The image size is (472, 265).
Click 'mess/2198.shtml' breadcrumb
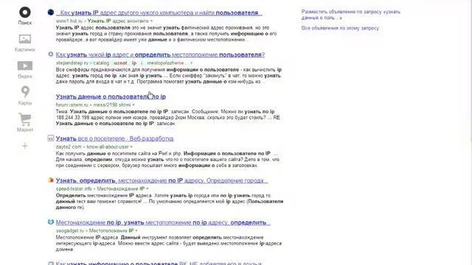tap(112, 105)
